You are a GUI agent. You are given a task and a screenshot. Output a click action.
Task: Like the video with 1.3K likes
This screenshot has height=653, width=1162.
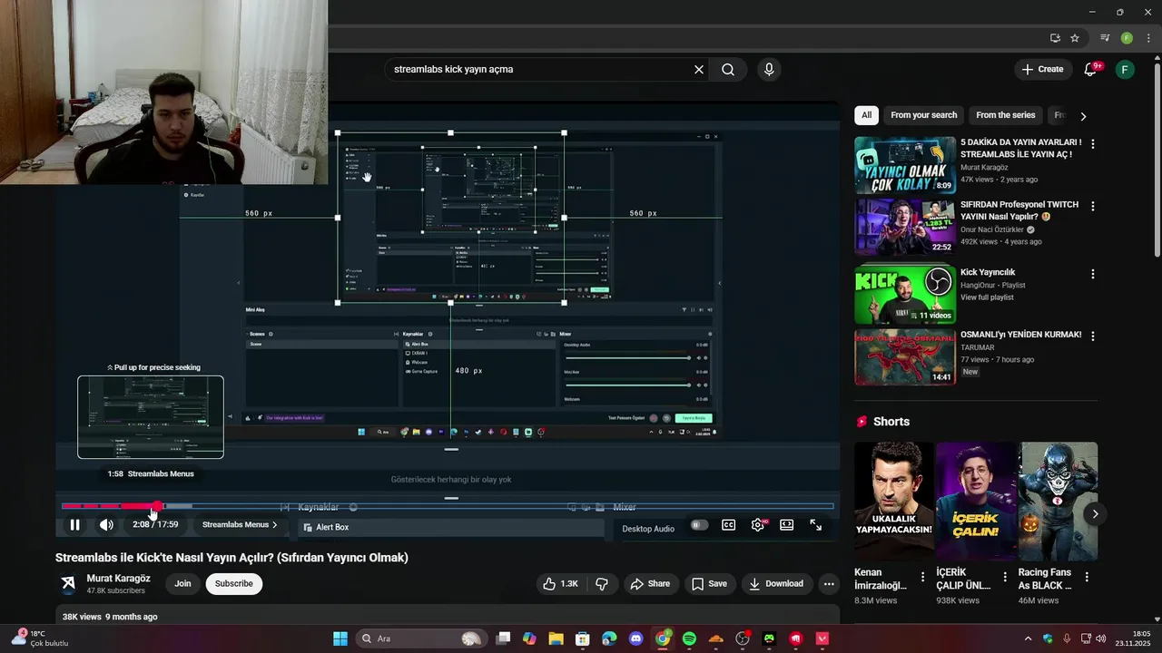560,584
